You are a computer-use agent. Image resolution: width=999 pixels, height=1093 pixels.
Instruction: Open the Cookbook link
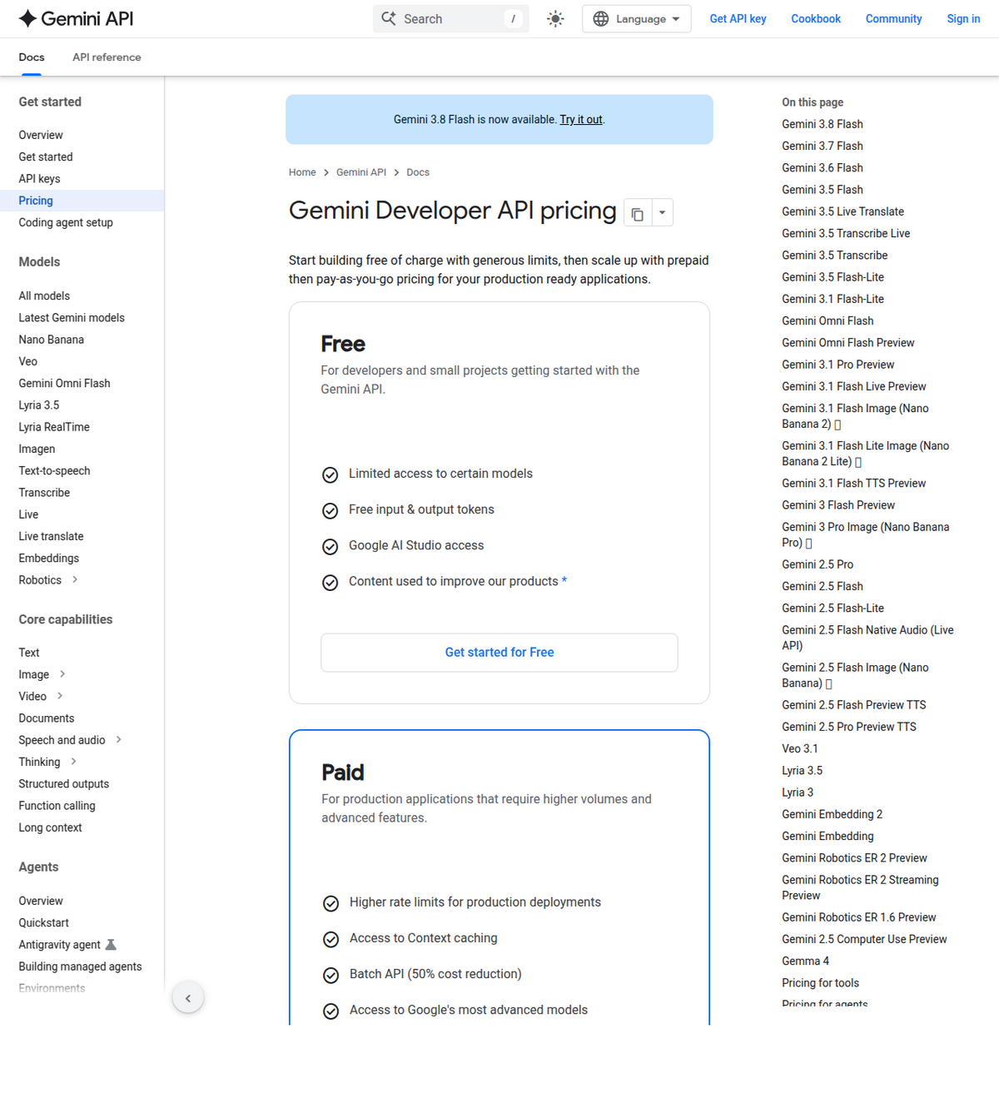pyautogui.click(x=816, y=18)
